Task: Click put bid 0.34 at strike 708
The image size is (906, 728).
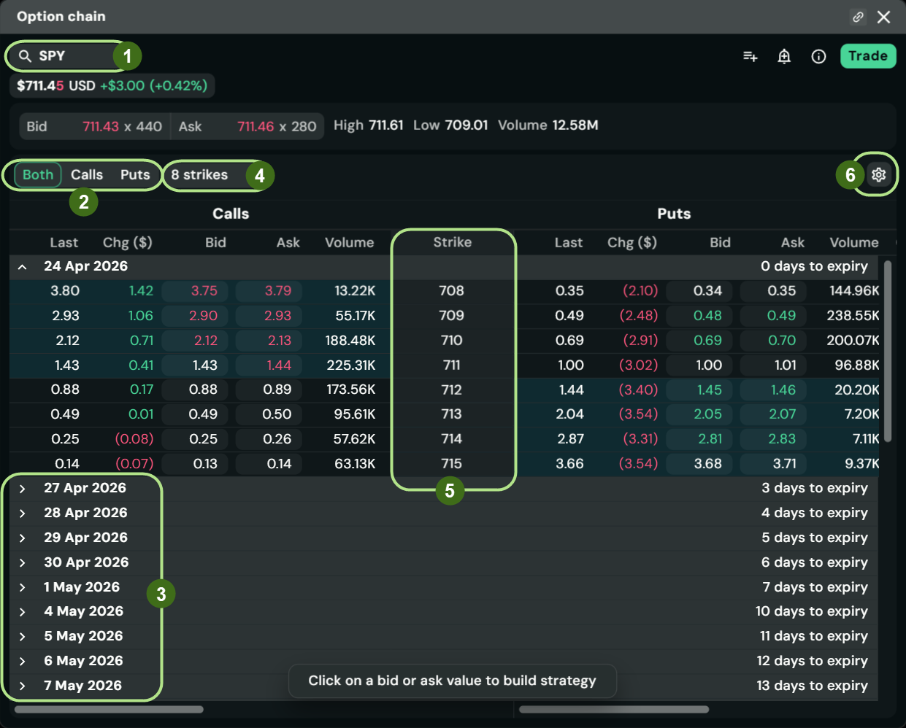Action: click(x=699, y=291)
